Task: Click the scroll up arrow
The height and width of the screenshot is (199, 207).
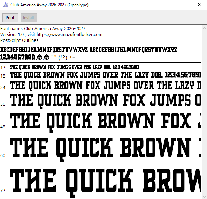Action: point(204,28)
